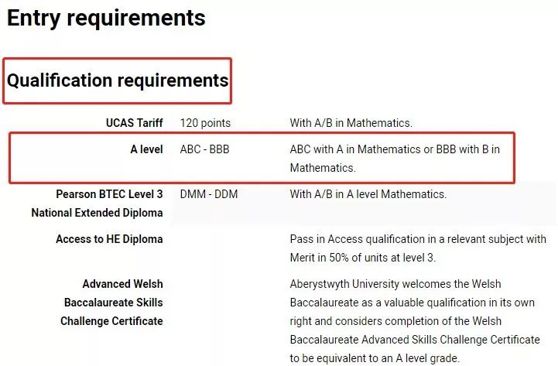Click 'Aberystwyth University welcomes the Welsh' text
The width and height of the screenshot is (558, 366).
(395, 284)
